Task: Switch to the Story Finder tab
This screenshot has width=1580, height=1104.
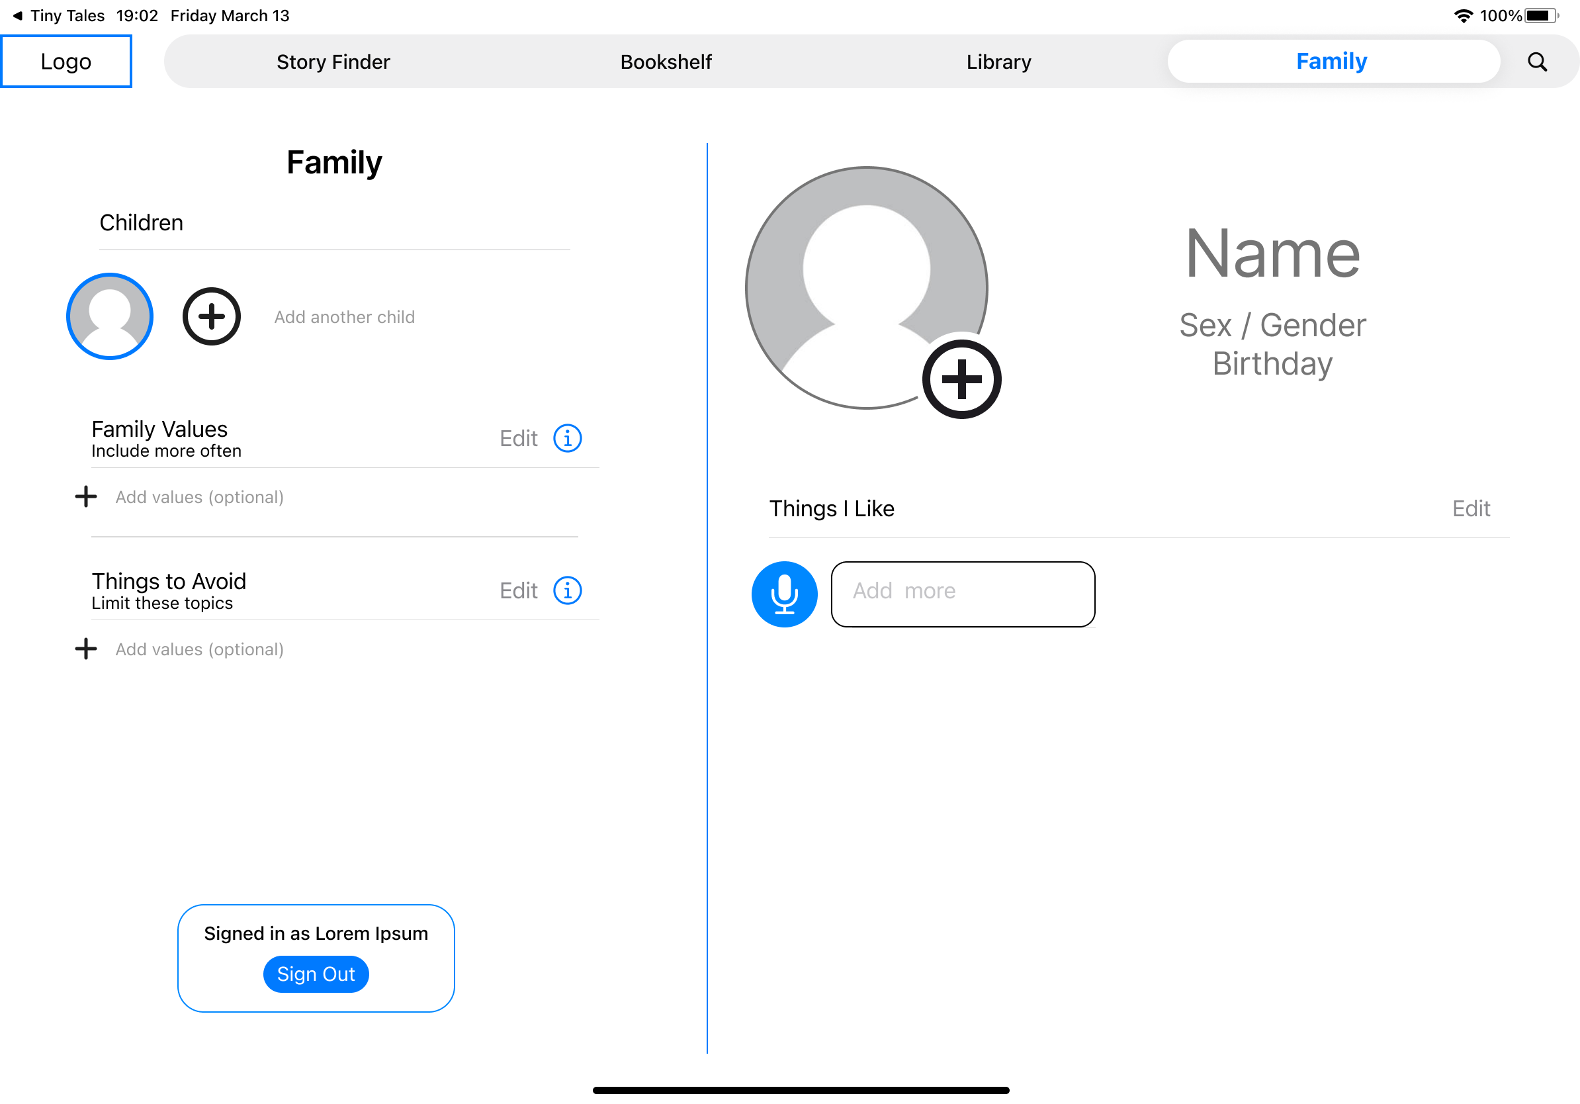Action: pos(333,62)
